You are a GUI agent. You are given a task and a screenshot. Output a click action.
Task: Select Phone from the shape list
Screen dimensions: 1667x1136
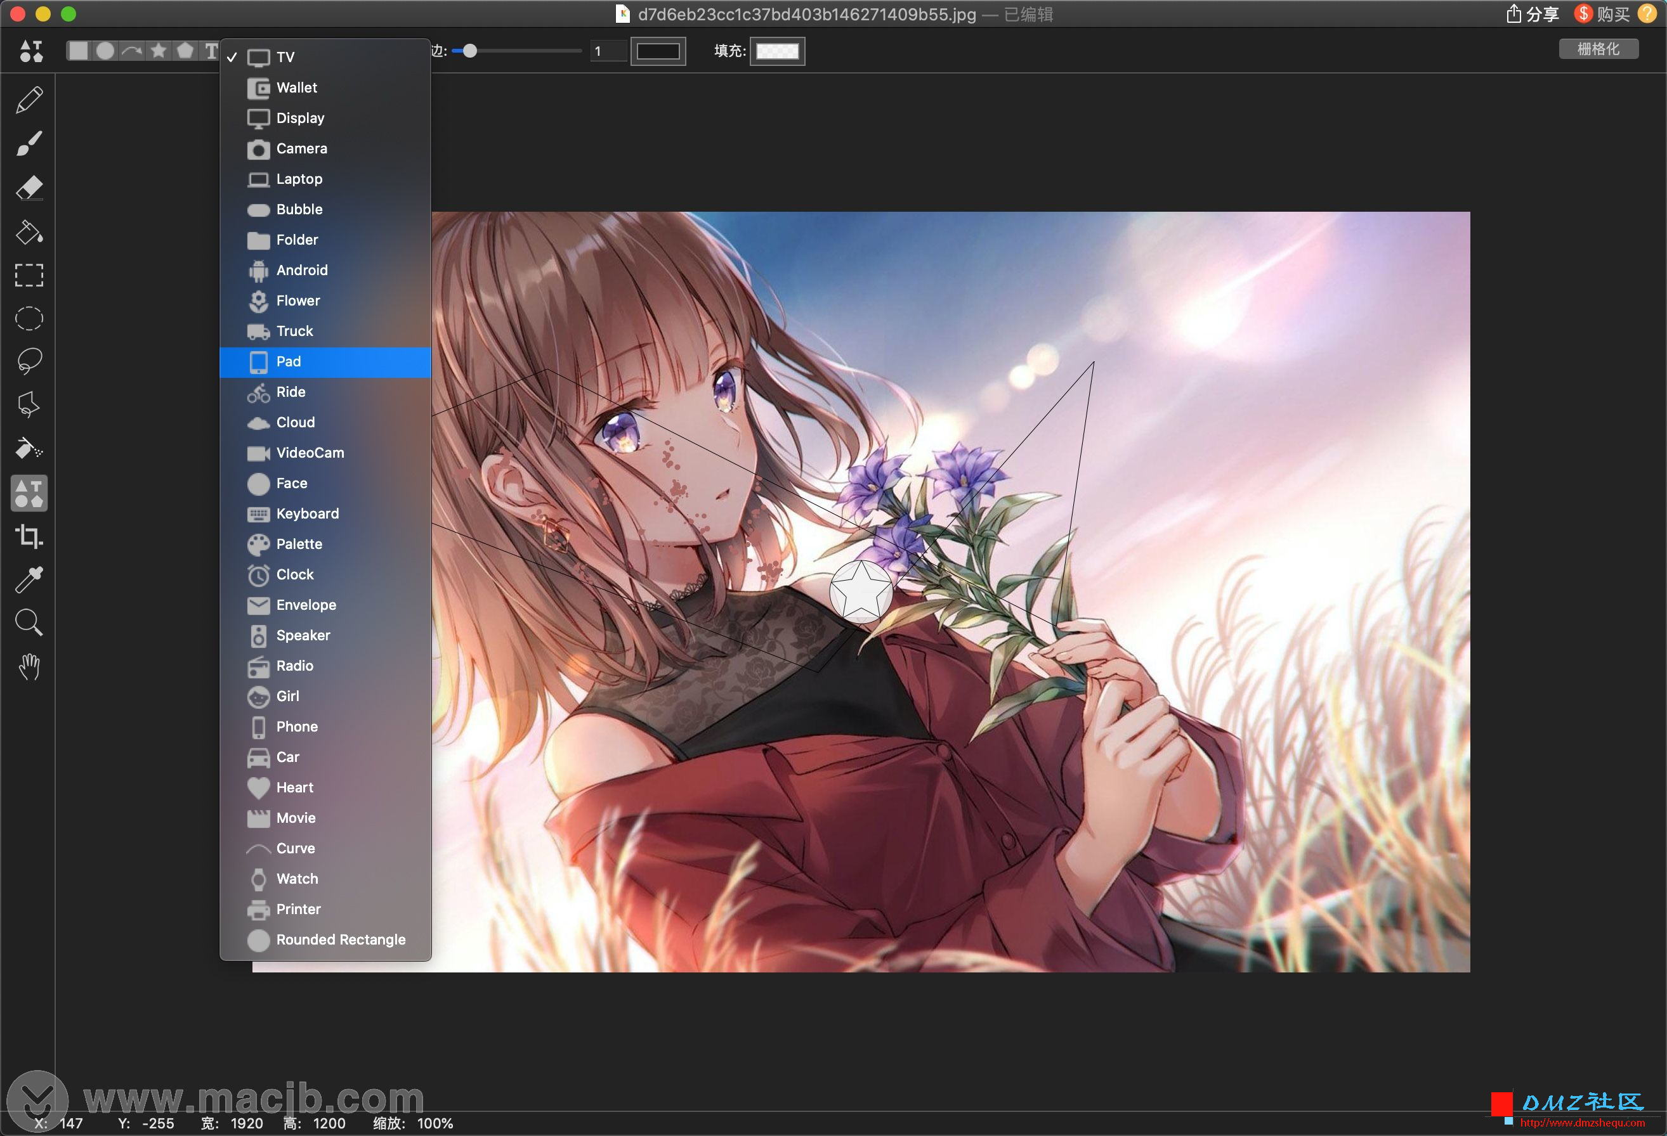tap(325, 728)
